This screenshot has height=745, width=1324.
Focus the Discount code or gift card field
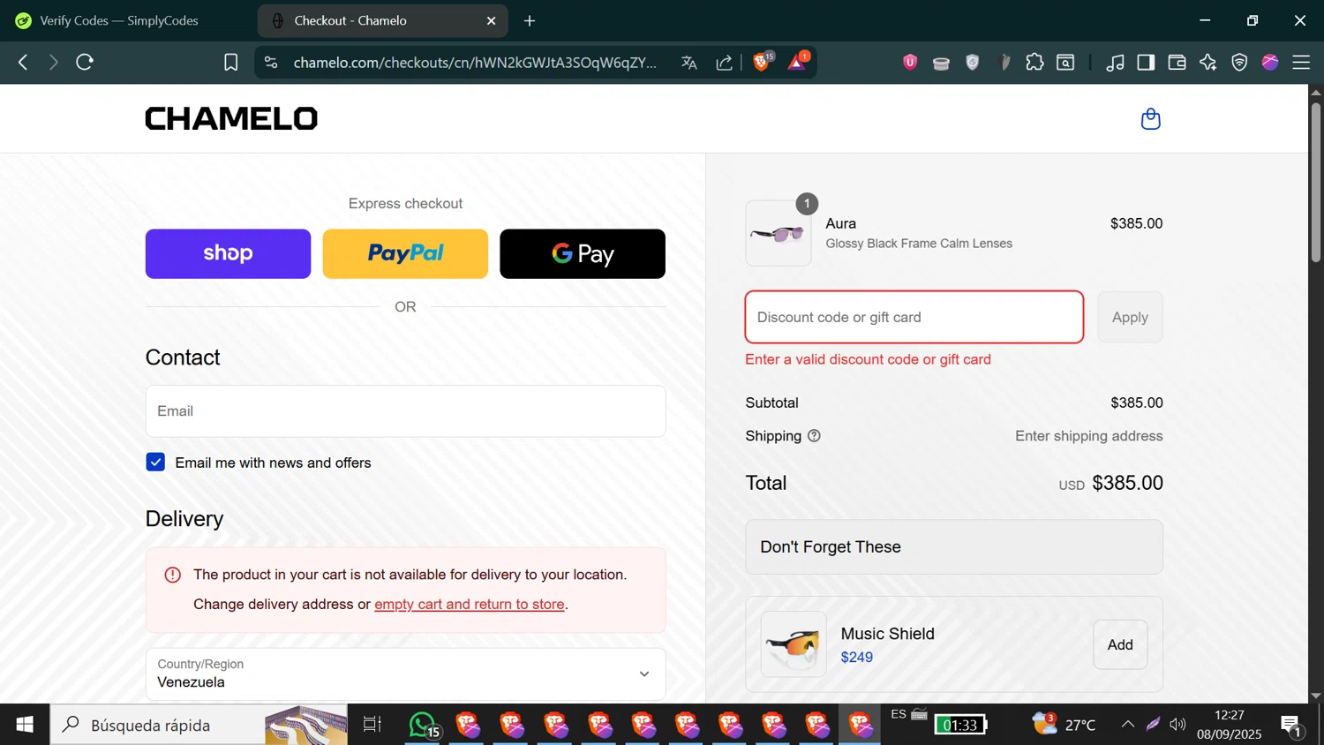914,317
